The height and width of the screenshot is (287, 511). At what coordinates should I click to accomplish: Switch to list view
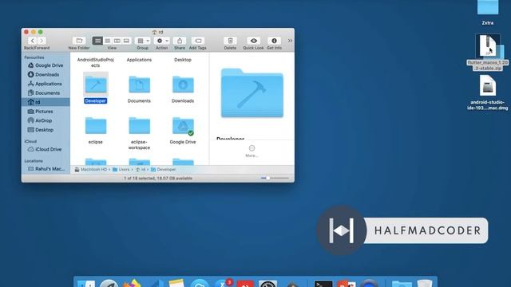pyautogui.click(x=107, y=41)
